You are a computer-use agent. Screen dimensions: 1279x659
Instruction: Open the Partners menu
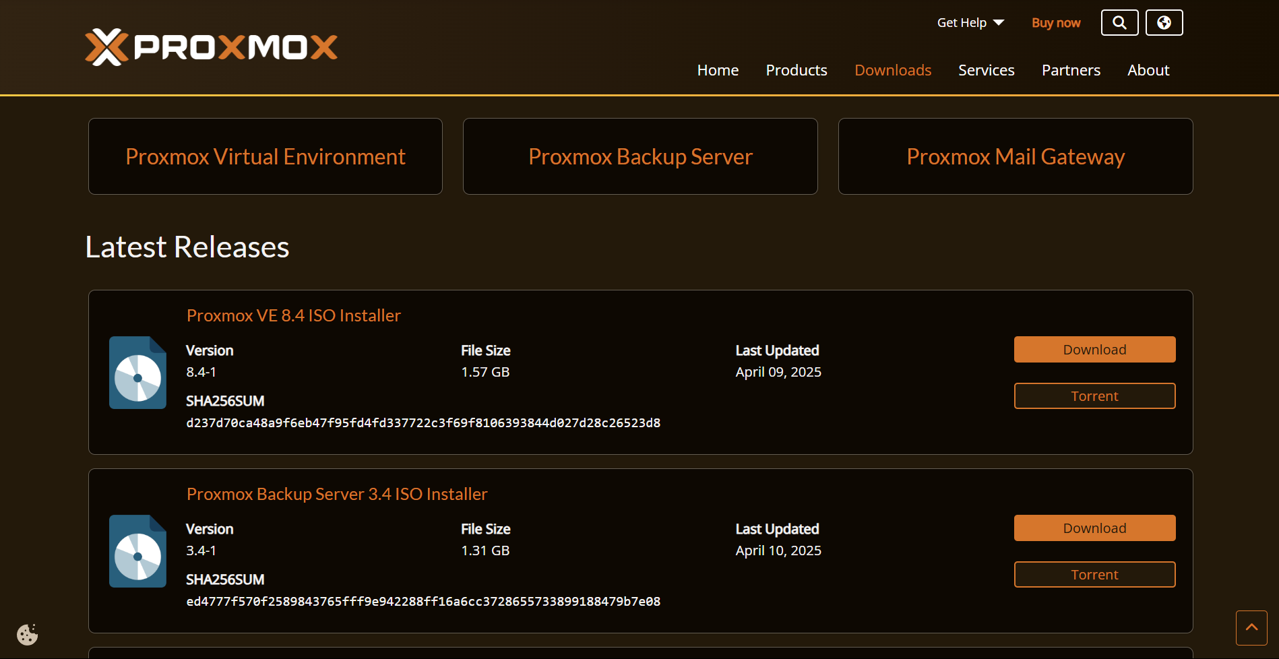pyautogui.click(x=1071, y=70)
